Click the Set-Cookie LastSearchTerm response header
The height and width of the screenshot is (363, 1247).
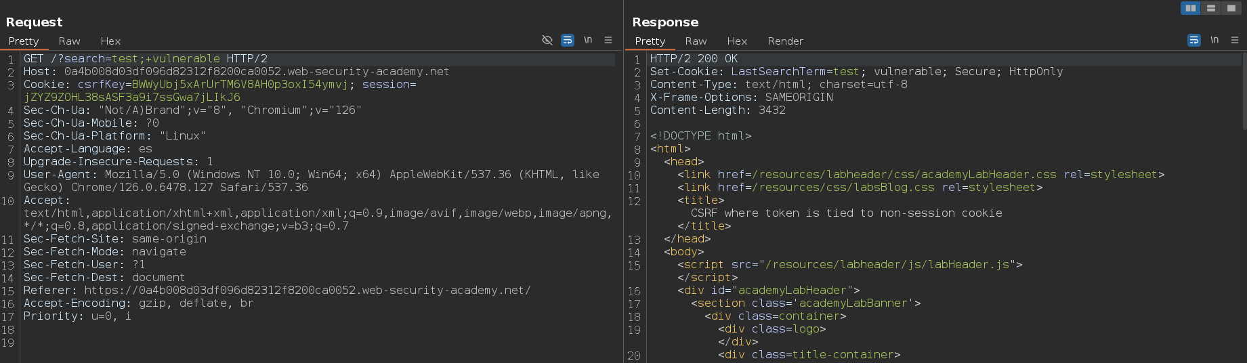coord(857,72)
